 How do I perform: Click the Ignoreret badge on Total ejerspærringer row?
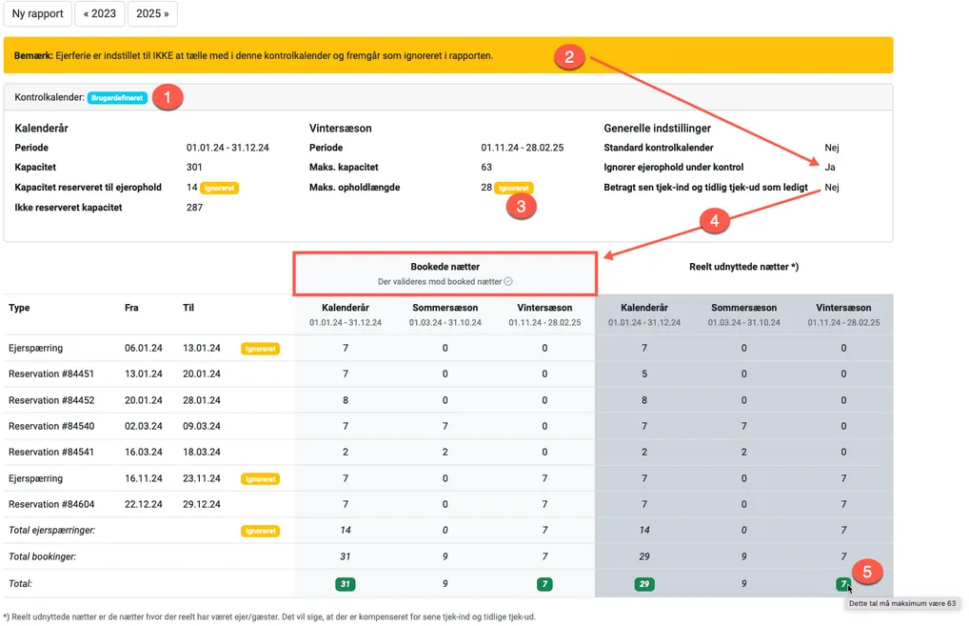[x=260, y=530]
